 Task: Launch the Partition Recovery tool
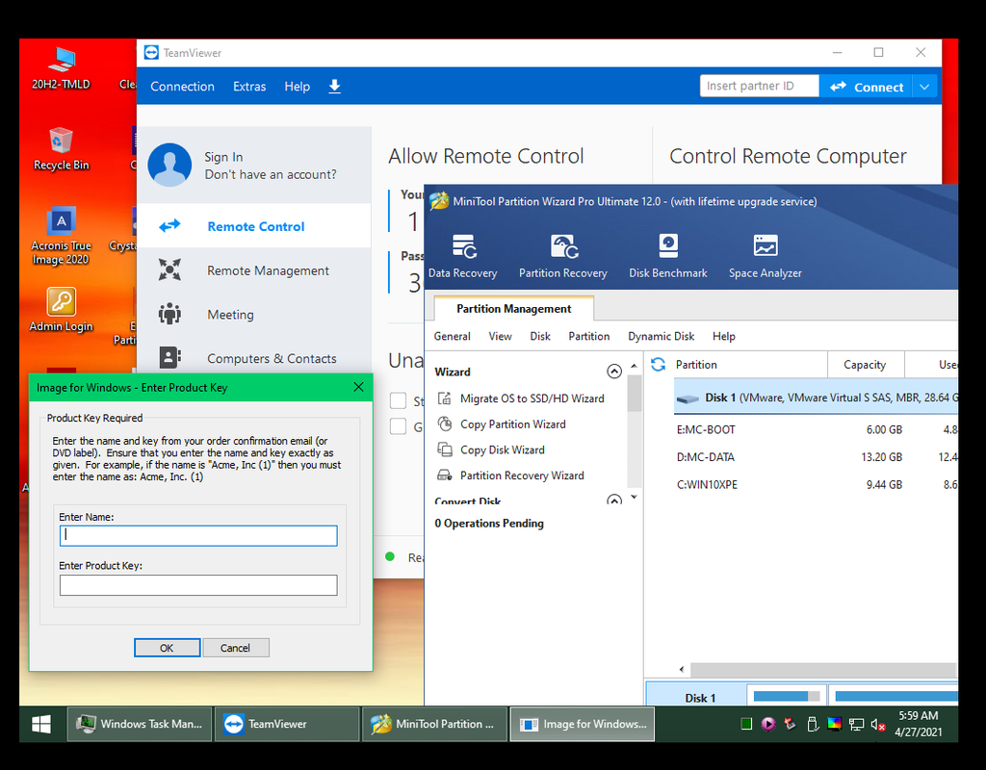[x=562, y=255]
